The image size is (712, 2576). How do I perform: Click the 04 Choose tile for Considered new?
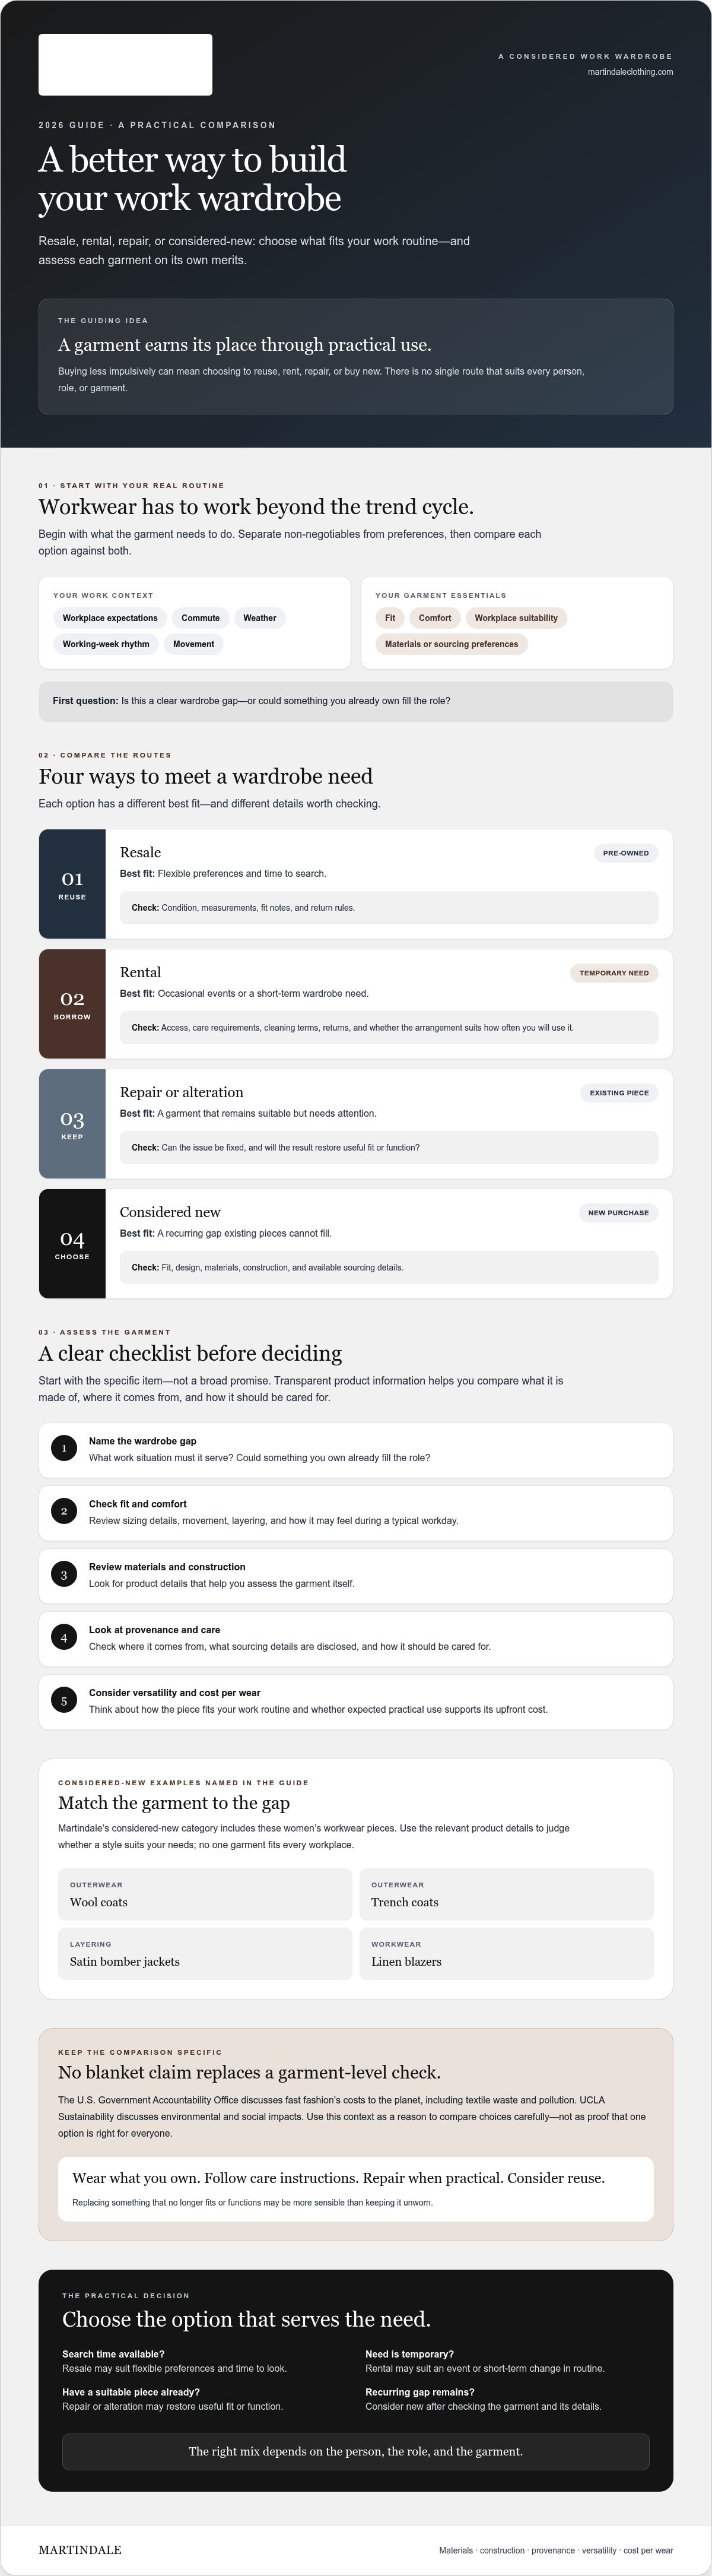point(72,1244)
